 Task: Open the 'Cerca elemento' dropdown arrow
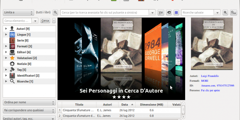[x=35, y=21]
